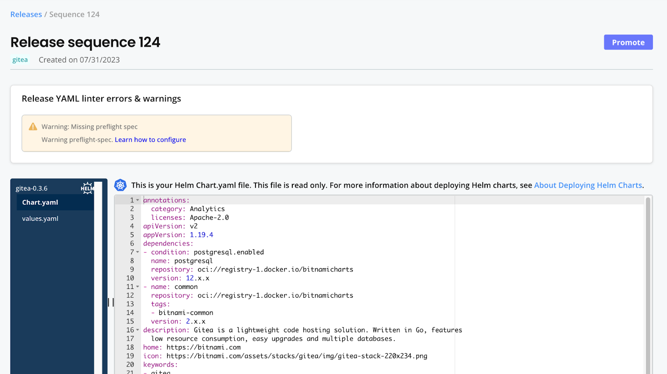Click the 'name: common' text on line 11
This screenshot has height=374, width=667.
[x=175, y=287]
